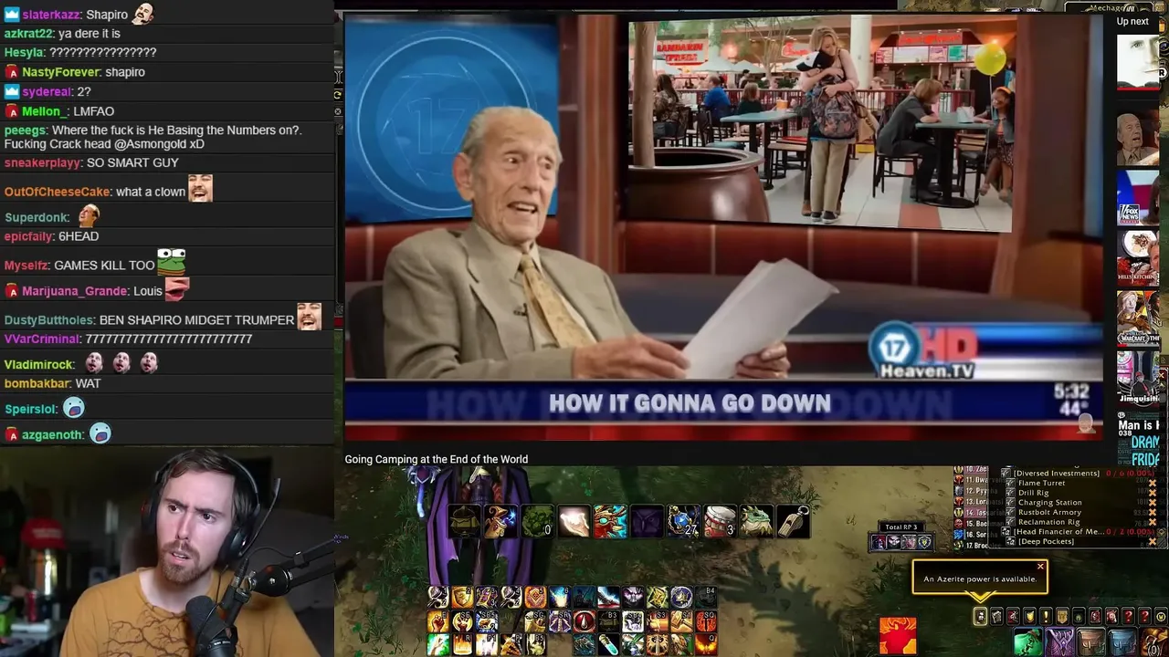Select Charging Station in achievement tracker
Viewport: 1169px width, 657px height.
(x=1049, y=502)
